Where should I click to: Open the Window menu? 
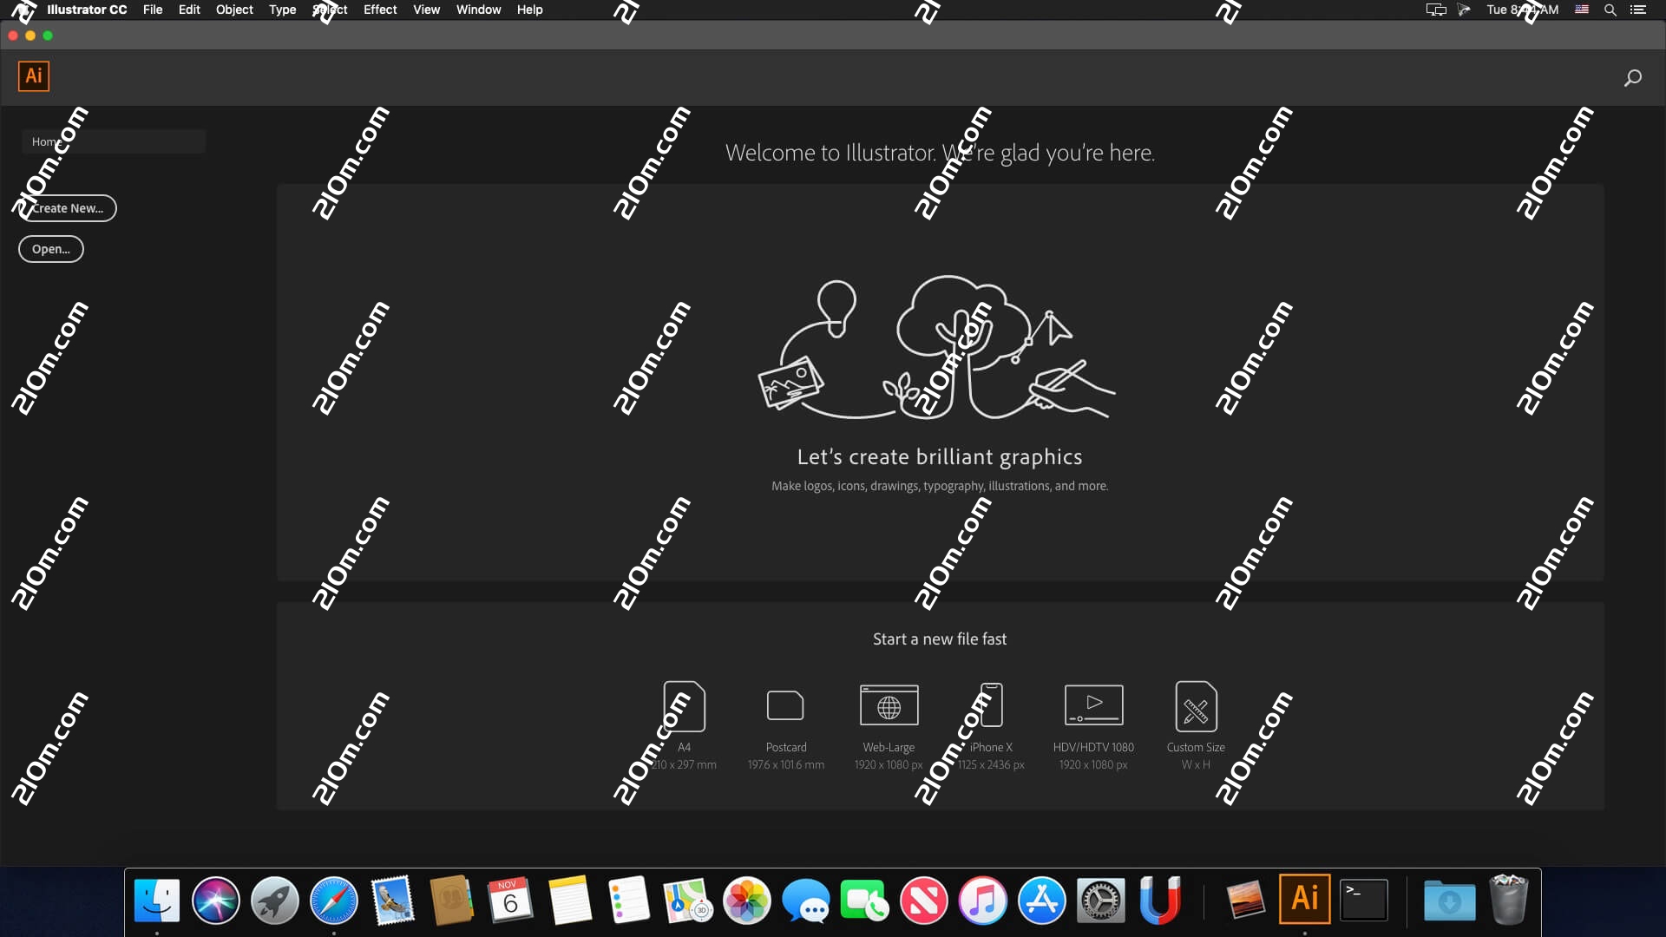point(478,10)
